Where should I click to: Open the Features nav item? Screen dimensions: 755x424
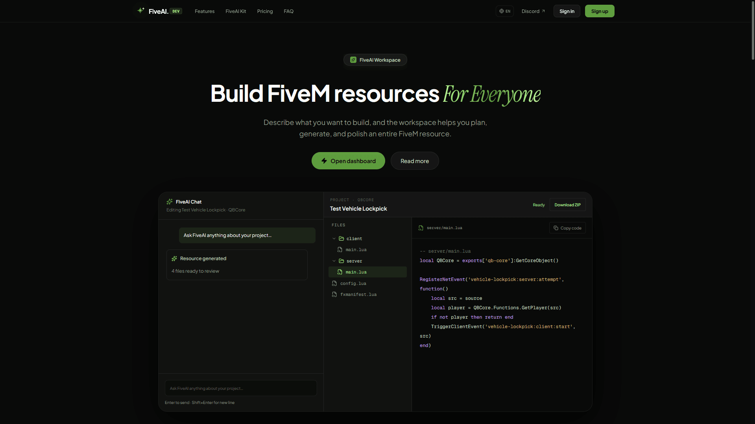205,11
